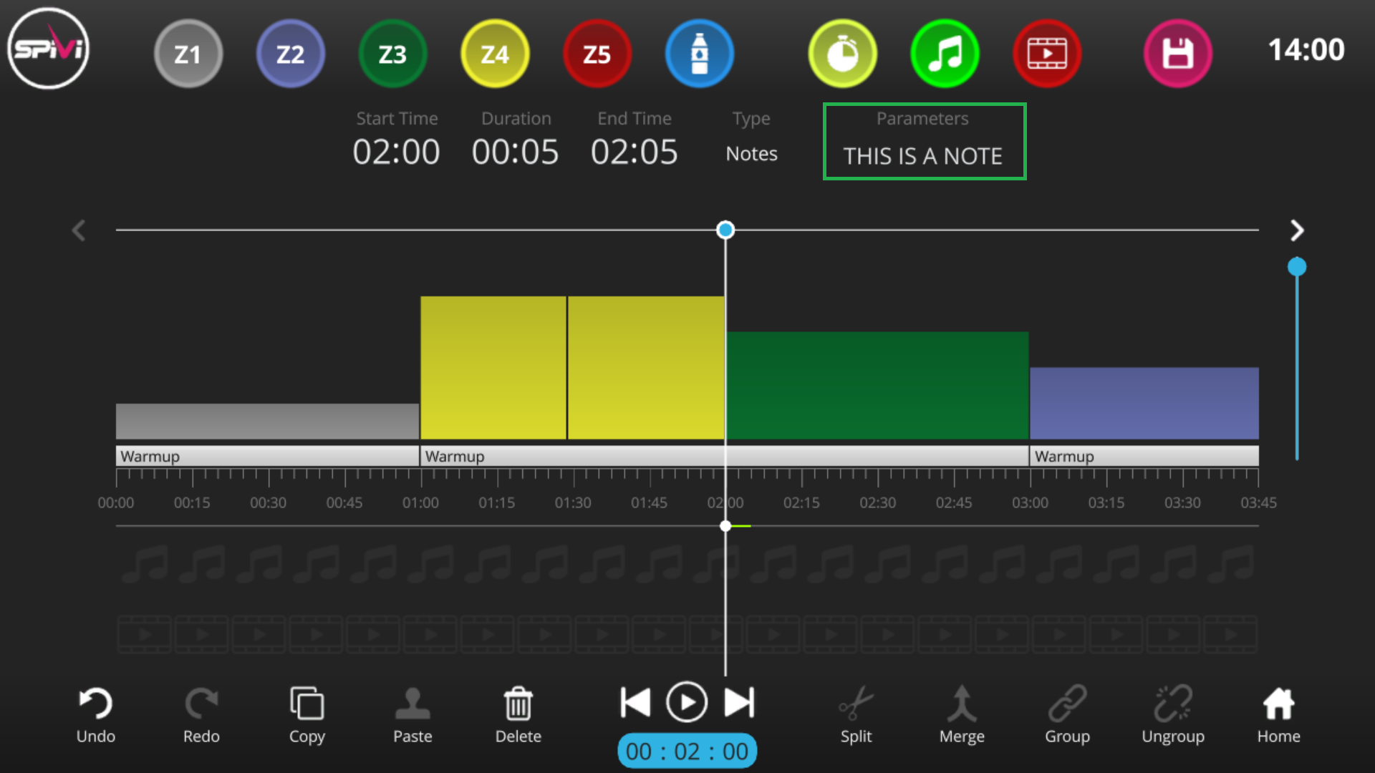Go to the Home screen
The image size is (1375, 773).
[1279, 715]
